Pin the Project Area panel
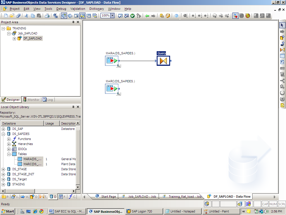286x215 pixels. pos(73,22)
